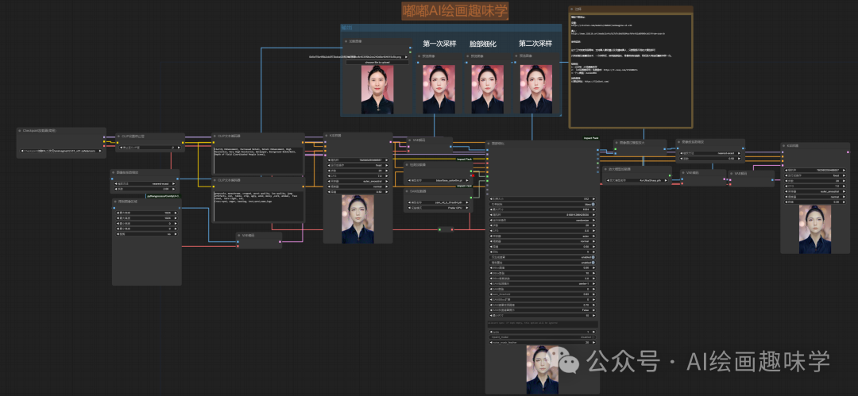
Task: Click the Impact Pack badge above face detailer
Action: (591, 138)
